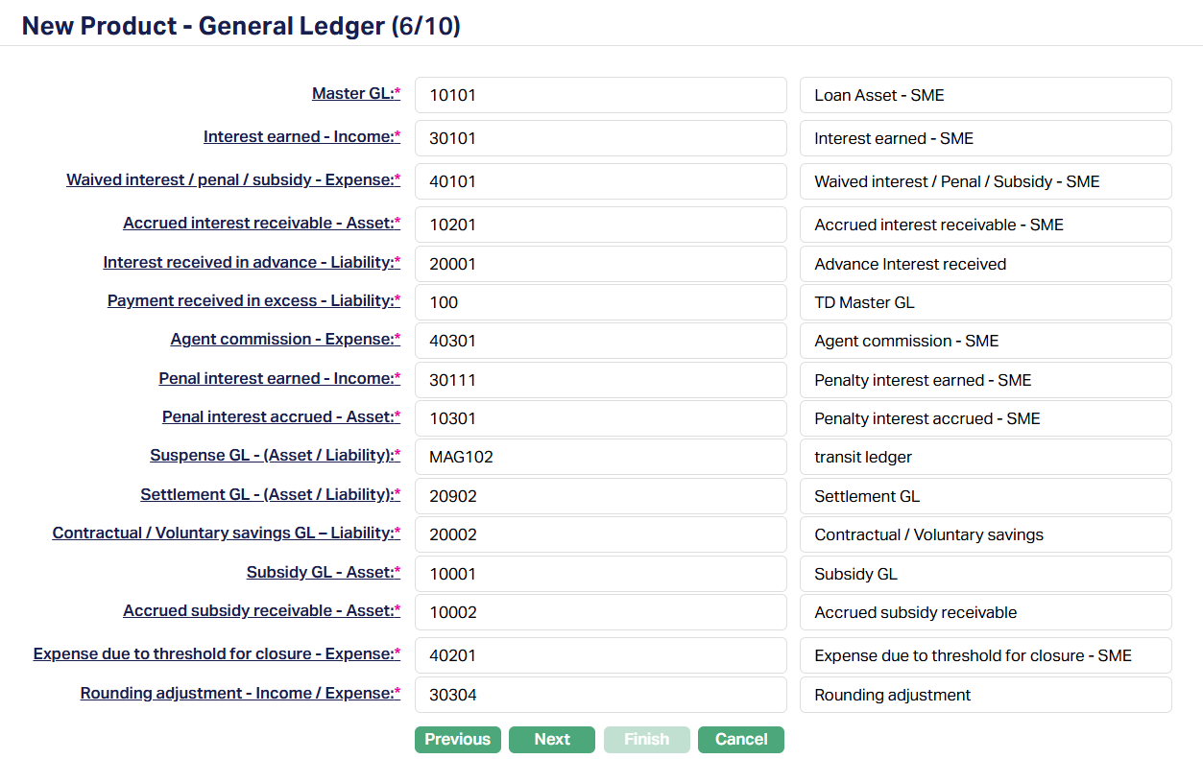This screenshot has height=759, width=1203.
Task: Click the Previous button
Action: click(x=457, y=739)
